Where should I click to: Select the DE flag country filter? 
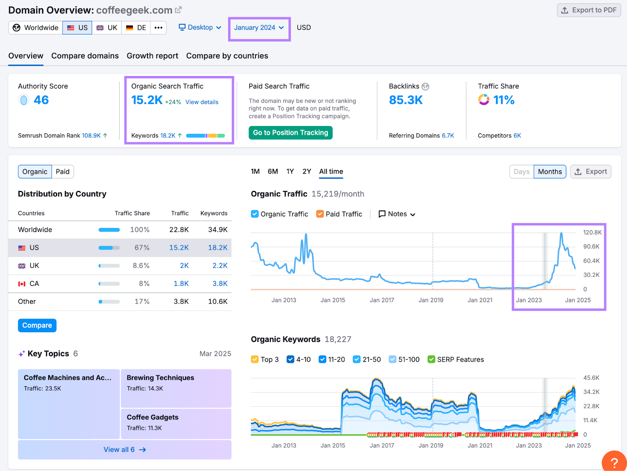[136, 27]
